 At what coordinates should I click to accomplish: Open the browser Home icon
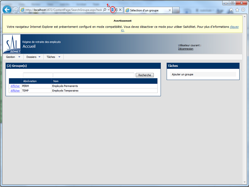point(231,10)
